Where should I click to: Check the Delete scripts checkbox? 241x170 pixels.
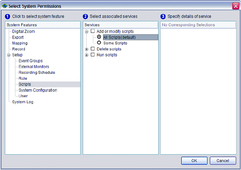[x=93, y=49]
